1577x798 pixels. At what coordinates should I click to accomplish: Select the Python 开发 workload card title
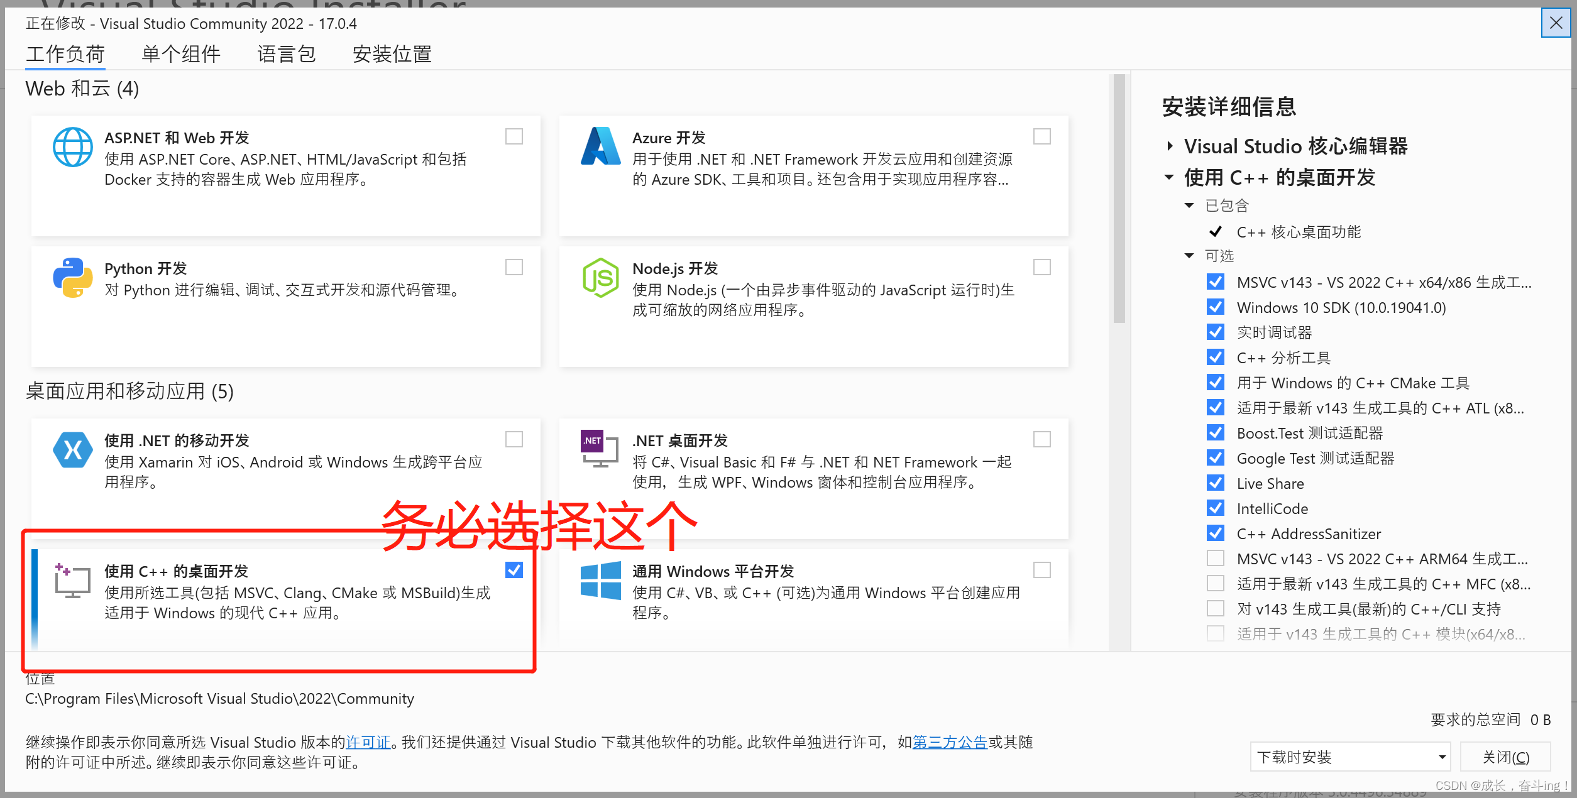click(x=146, y=268)
